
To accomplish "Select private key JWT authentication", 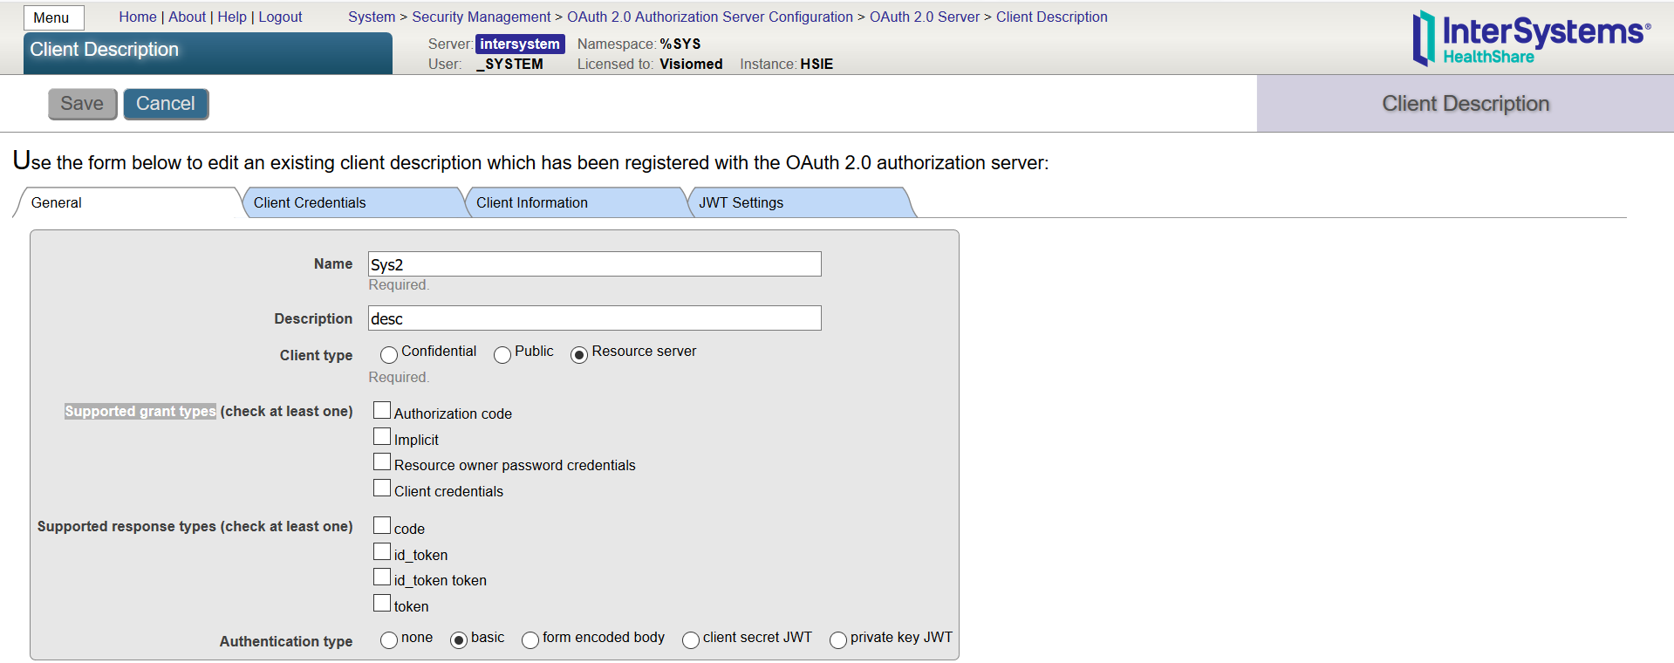I will pyautogui.click(x=838, y=641).
